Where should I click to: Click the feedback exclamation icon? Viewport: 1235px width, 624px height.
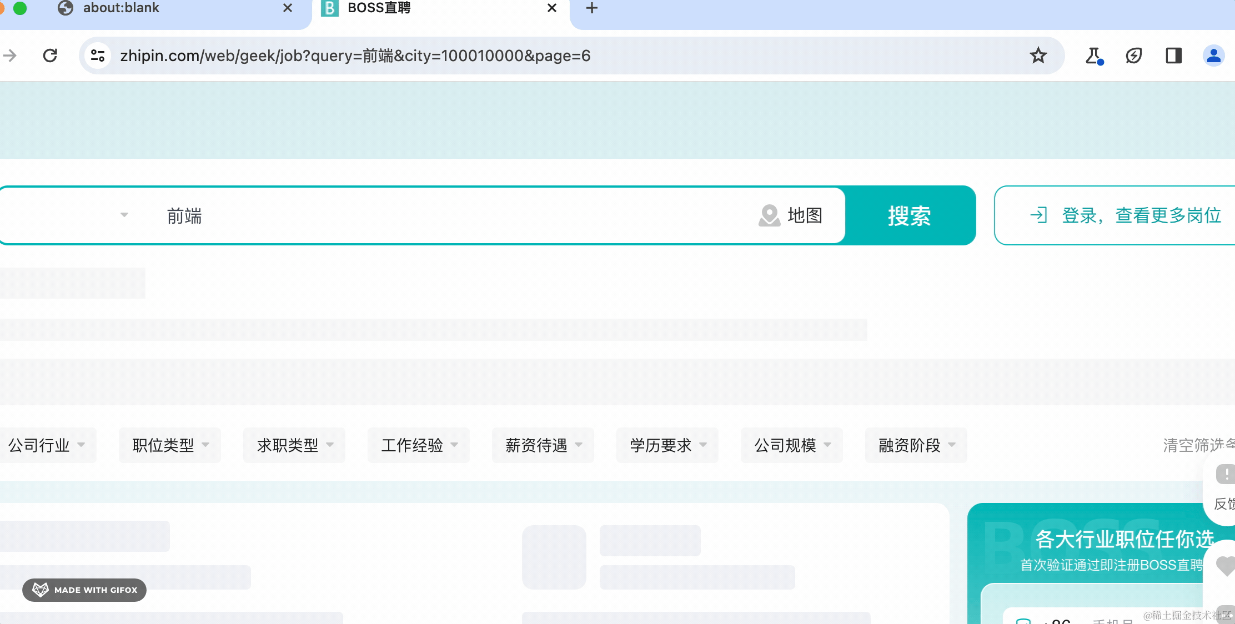pos(1225,475)
